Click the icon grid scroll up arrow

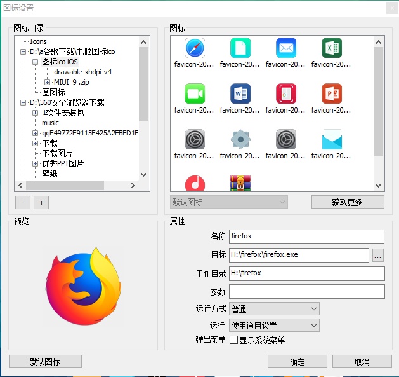[x=379, y=42]
